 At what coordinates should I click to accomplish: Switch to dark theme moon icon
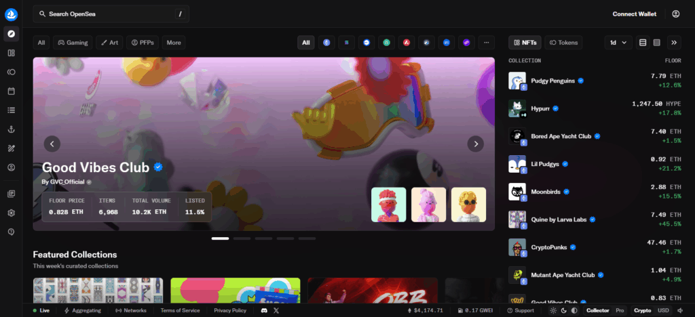[563, 310]
